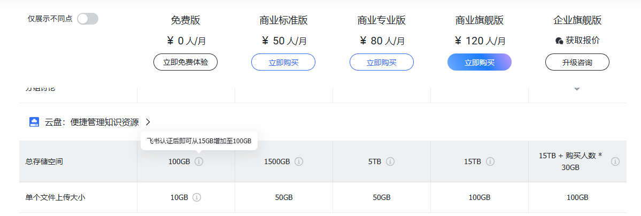Click the cloud drive section icon
The width and height of the screenshot is (641, 216).
[34, 122]
